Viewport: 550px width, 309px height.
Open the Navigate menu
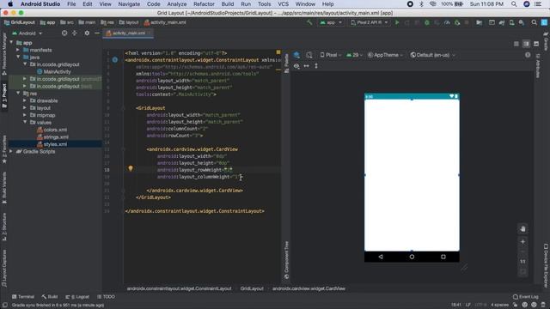pos(129,4)
